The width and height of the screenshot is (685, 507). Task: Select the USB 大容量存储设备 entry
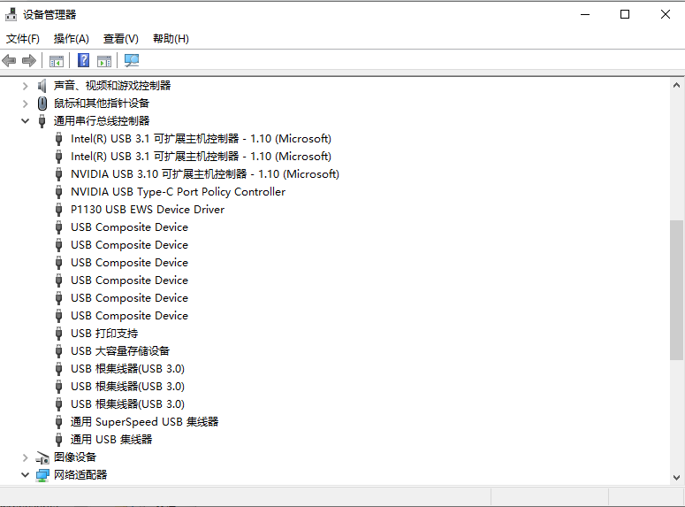120,351
